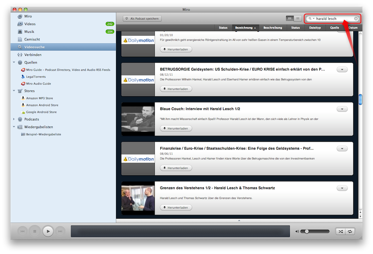Image resolution: width=373 pixels, height=254 pixels.
Task: Click Als Podcast speichern button
Action: (x=142, y=18)
